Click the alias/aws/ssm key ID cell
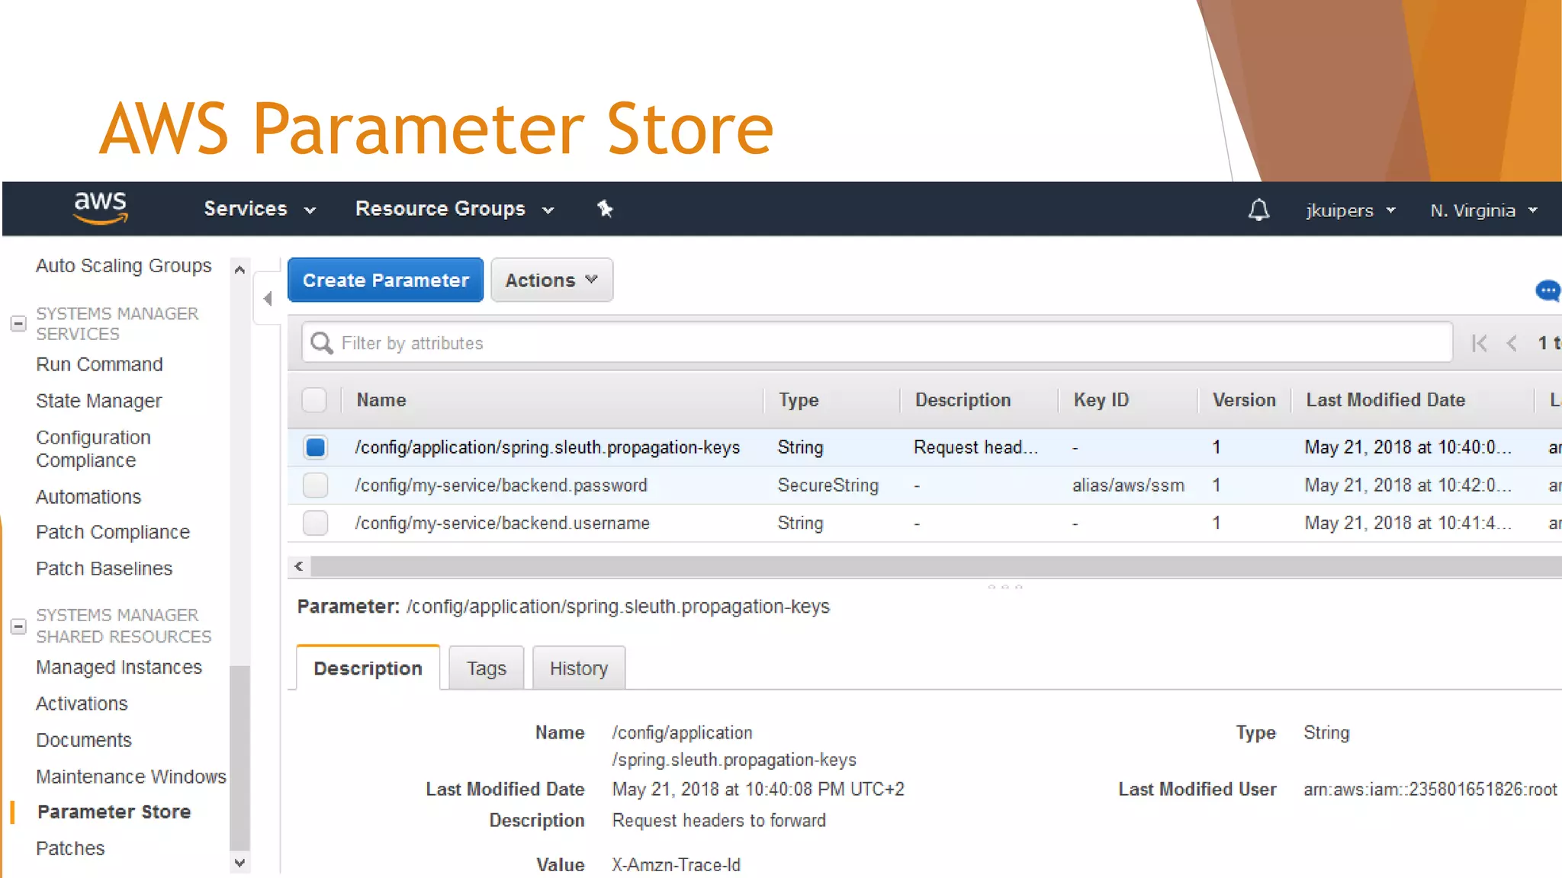Screen dimensions: 1562x878 point(1129,485)
